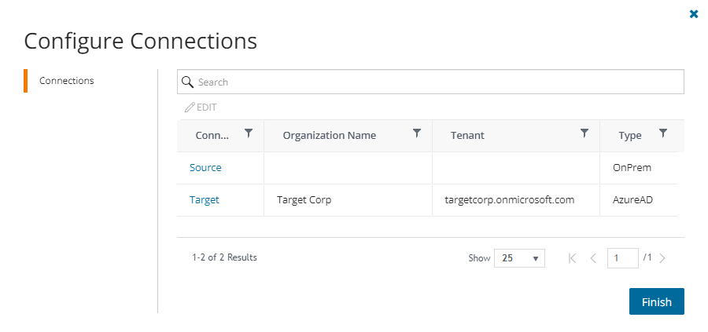Go to the first page of results

click(572, 258)
